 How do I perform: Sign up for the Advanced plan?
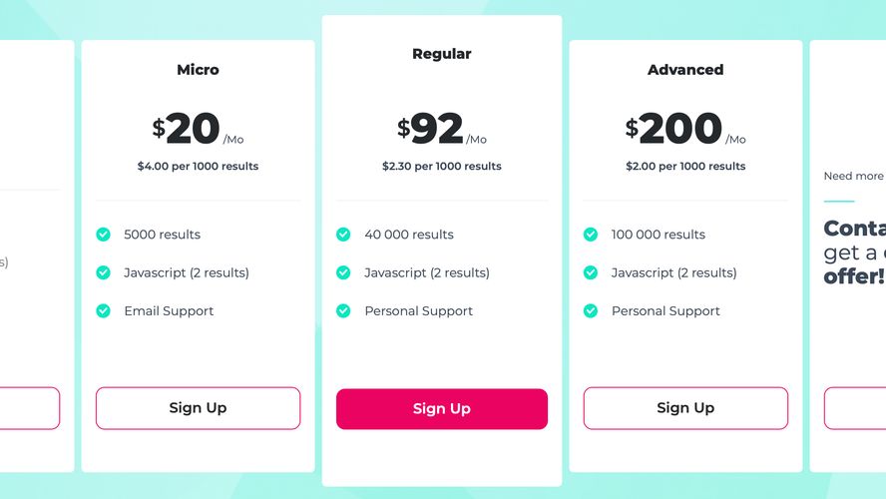tap(685, 408)
